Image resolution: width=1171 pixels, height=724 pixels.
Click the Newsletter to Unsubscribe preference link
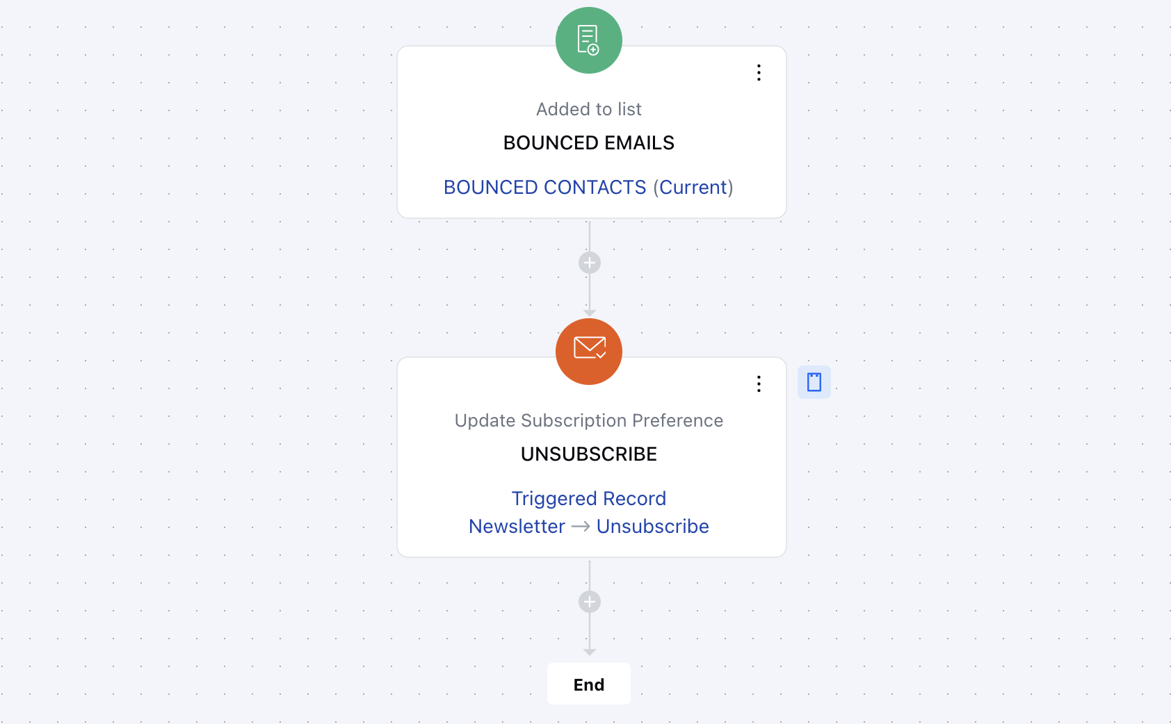589,527
